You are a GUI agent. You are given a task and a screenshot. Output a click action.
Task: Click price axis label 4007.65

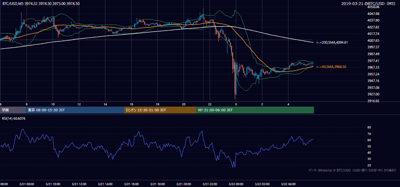(x=373, y=41)
